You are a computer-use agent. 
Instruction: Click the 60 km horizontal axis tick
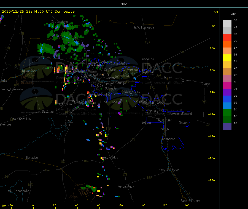tap(99, 205)
